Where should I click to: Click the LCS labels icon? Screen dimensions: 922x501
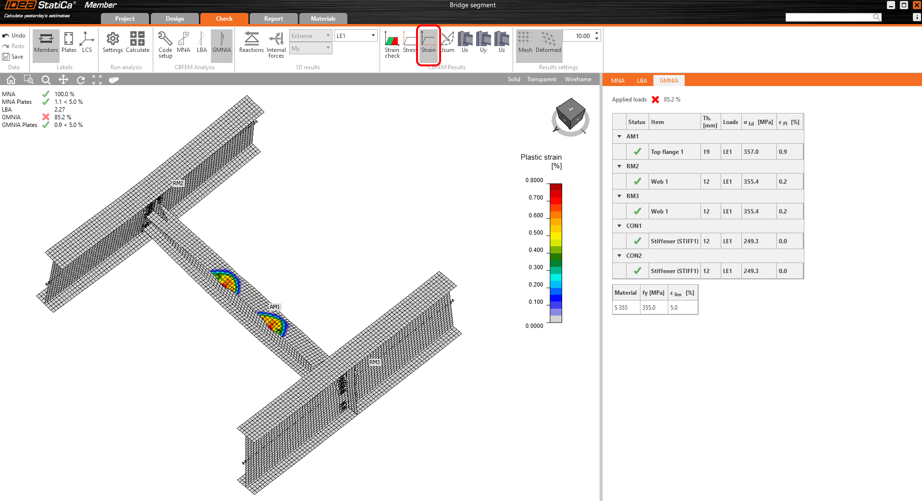pyautogui.click(x=87, y=42)
